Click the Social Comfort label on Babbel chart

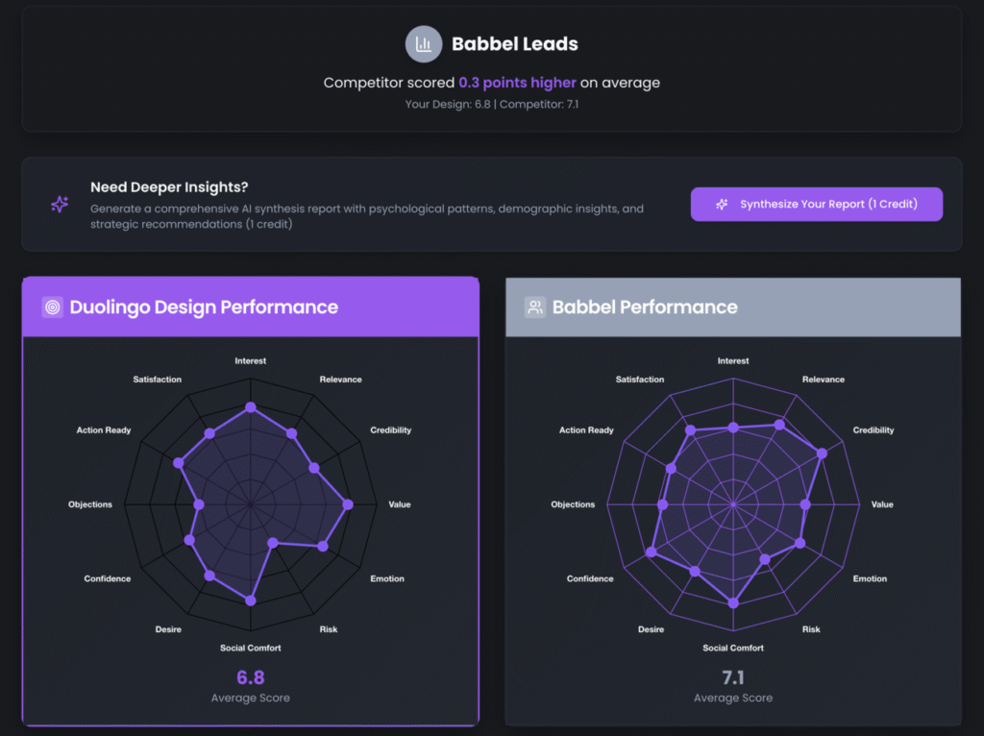pos(733,648)
